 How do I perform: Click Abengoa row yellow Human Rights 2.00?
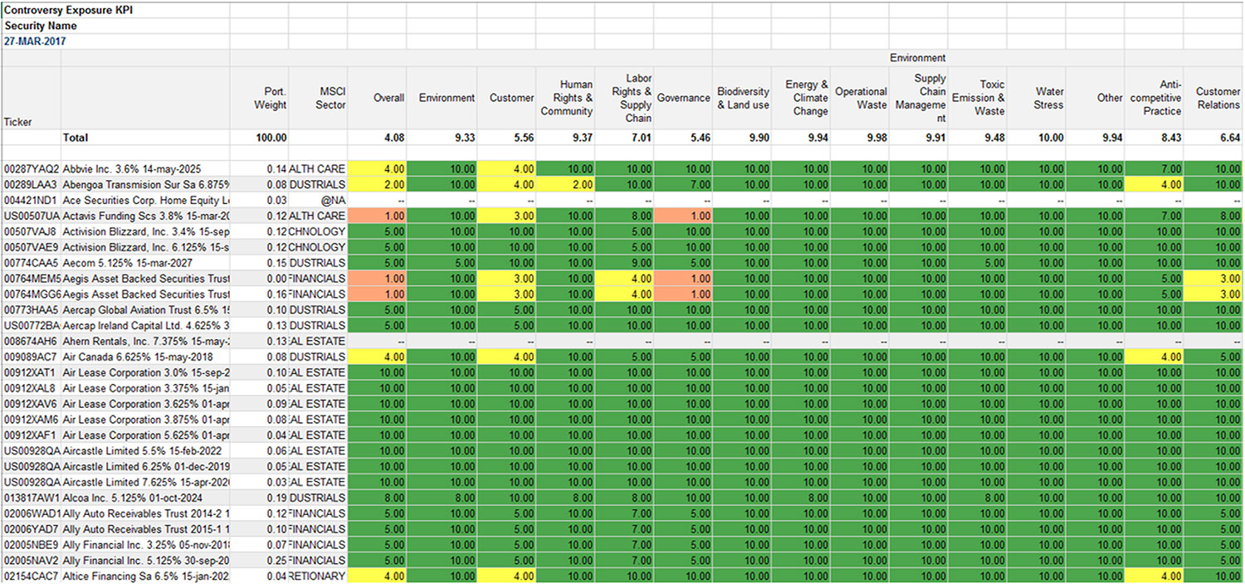[x=566, y=185]
